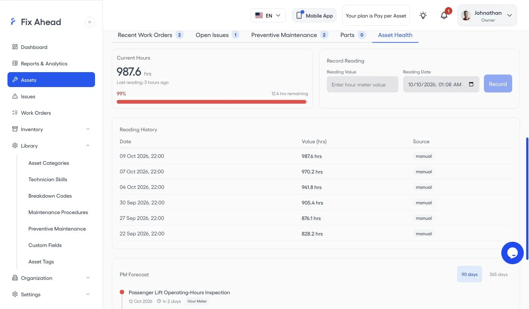Viewport: 529px width, 309px height.
Task: Click the Organization building icon
Action: pyautogui.click(x=15, y=278)
